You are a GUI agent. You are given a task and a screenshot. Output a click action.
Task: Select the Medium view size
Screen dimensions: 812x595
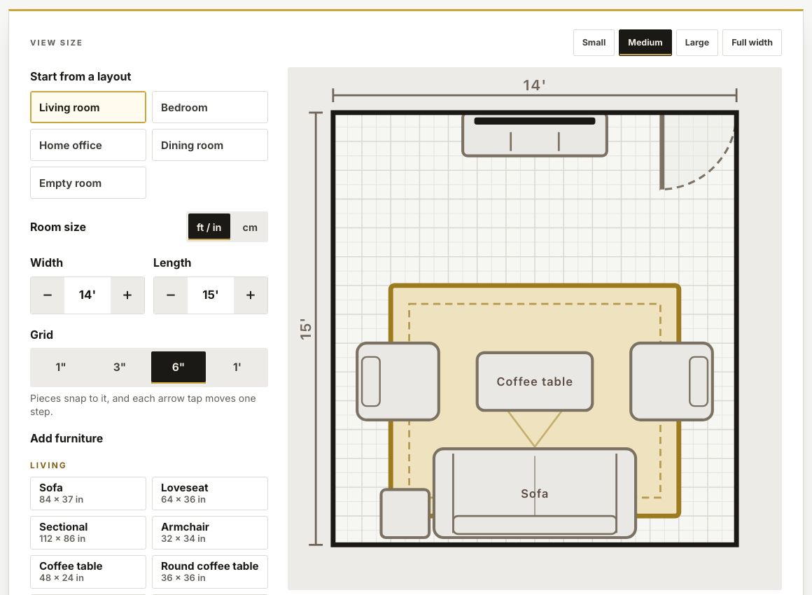click(x=645, y=43)
